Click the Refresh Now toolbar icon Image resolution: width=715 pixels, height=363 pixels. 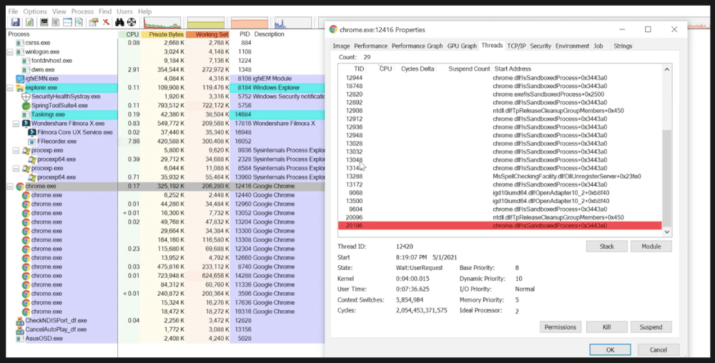point(29,22)
